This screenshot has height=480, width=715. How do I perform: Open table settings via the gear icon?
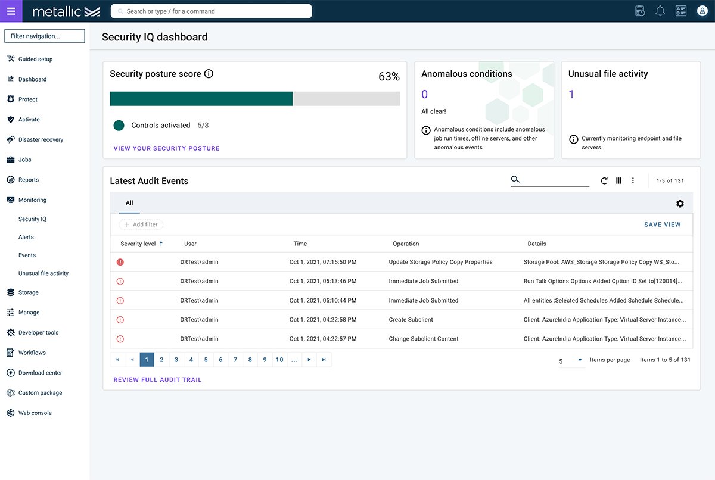pyautogui.click(x=680, y=203)
